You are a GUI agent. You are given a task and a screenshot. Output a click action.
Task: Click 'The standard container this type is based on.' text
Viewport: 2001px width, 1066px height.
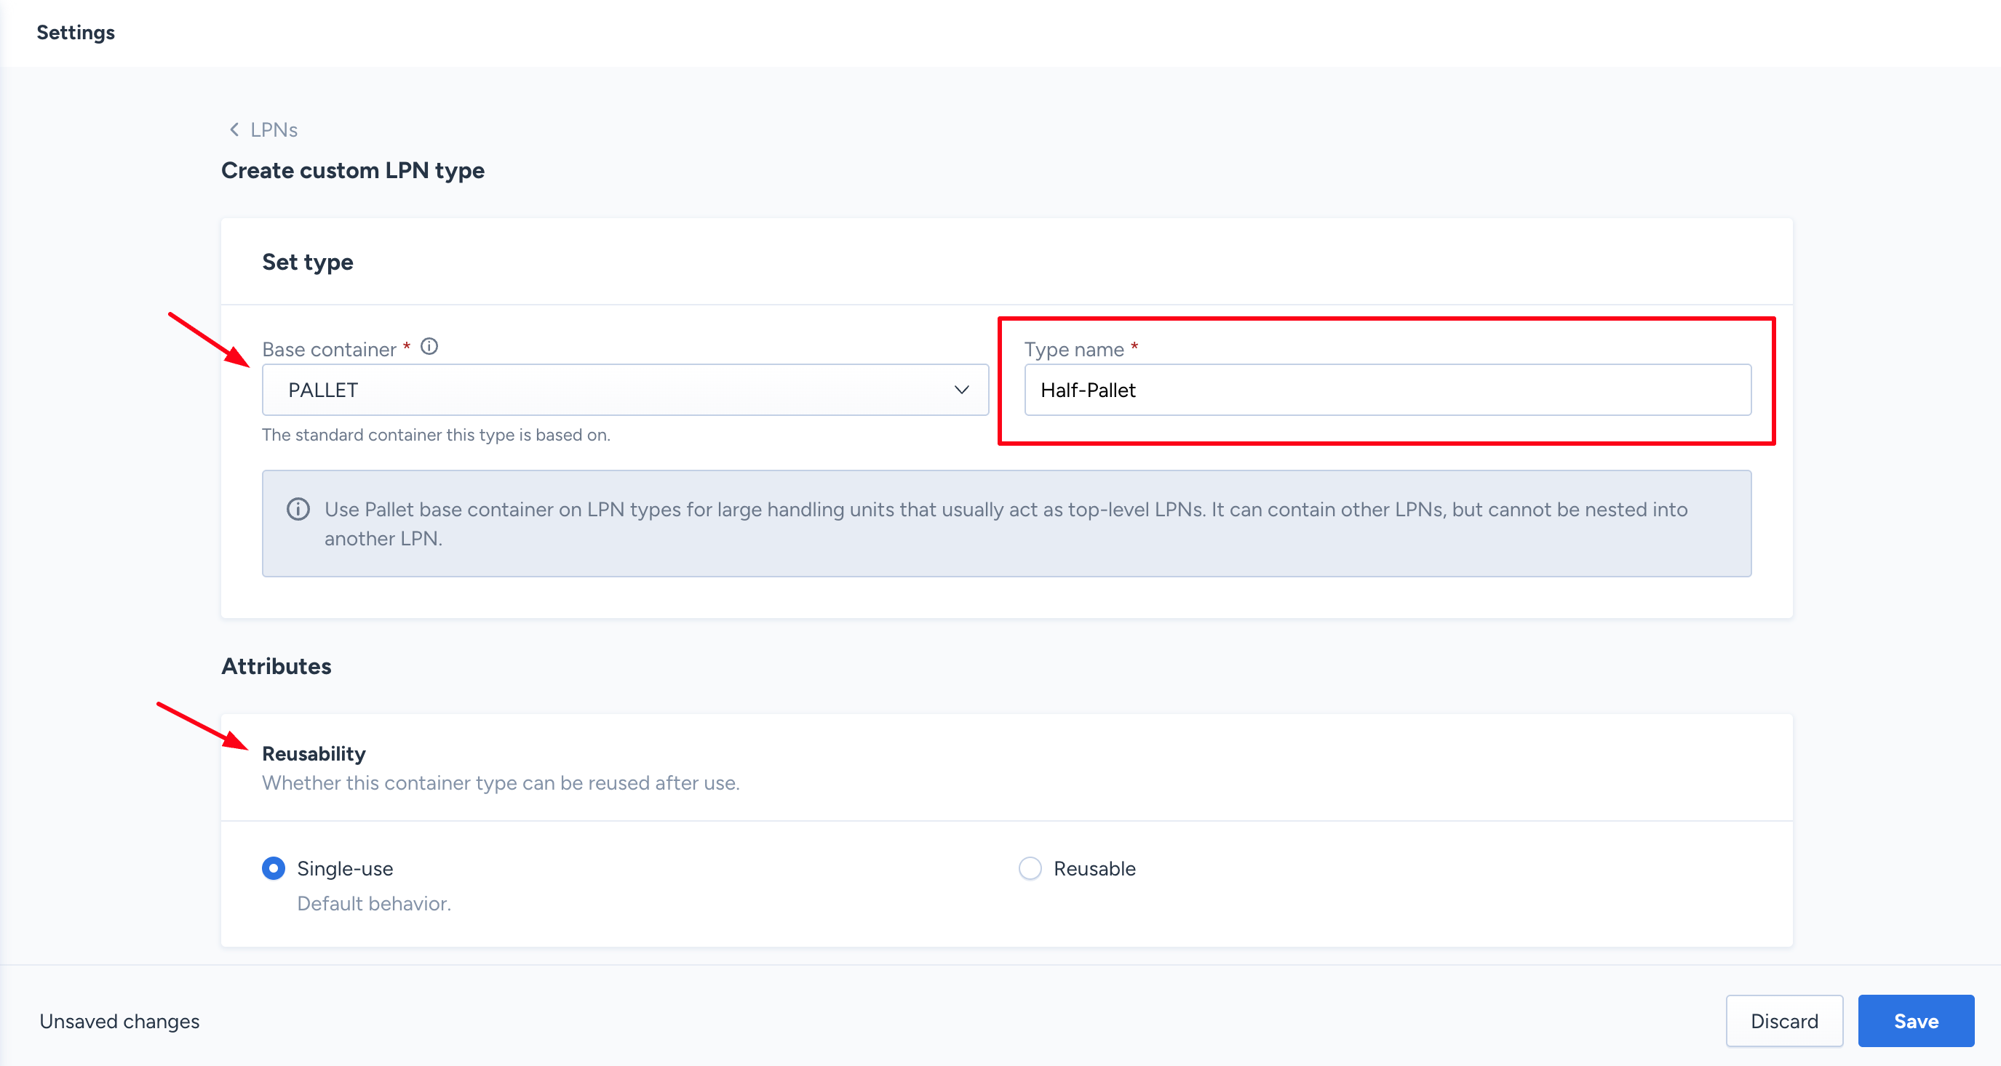[437, 435]
